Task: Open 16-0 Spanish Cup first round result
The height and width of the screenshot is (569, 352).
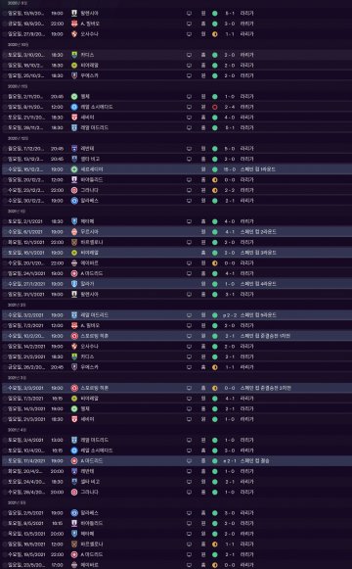Action: 230,169
